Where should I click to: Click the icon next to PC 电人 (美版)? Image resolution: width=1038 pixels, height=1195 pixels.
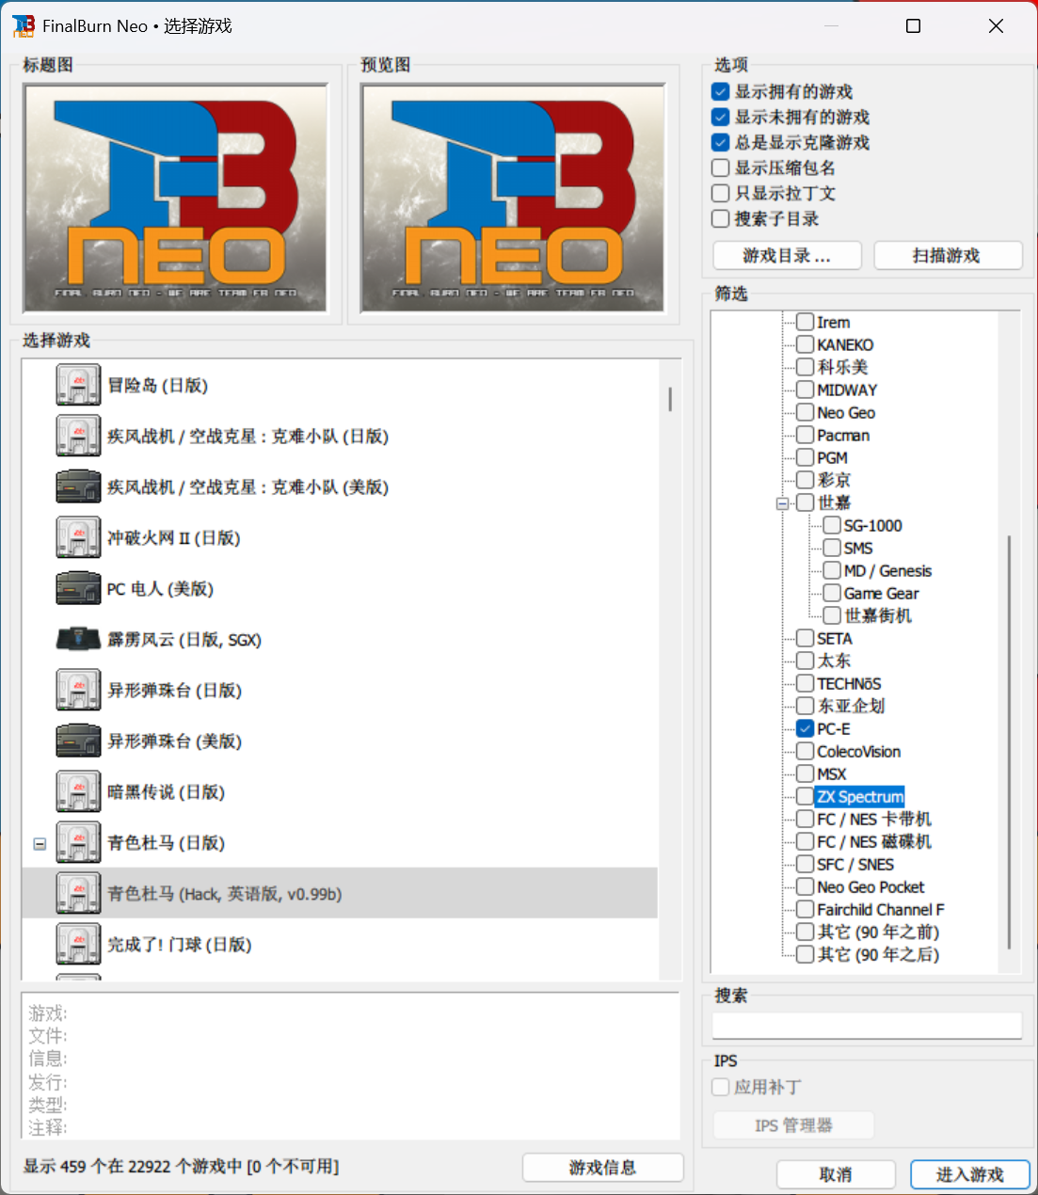pos(78,588)
